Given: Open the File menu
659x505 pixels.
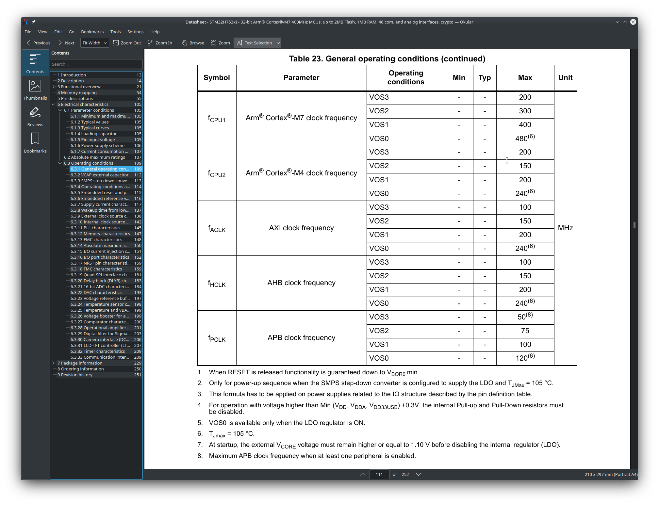Looking at the screenshot, I should [28, 32].
